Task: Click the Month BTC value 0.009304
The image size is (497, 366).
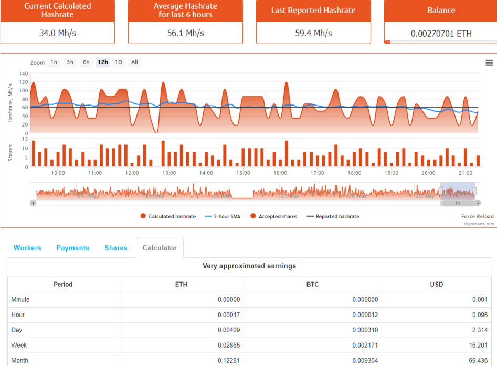Action: click(x=365, y=360)
